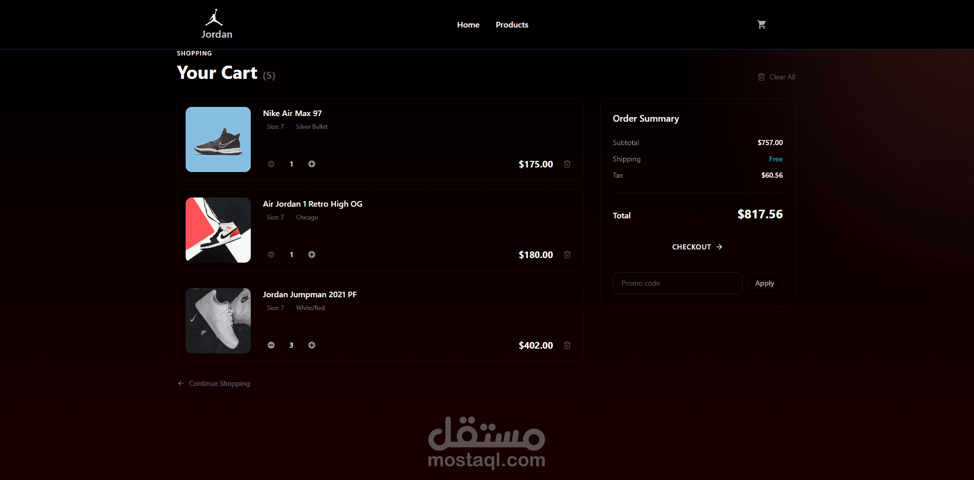The width and height of the screenshot is (974, 480).
Task: Click the Clear All button
Action: (777, 77)
